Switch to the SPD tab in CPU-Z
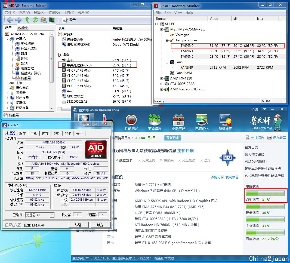Screen dimensions: 290x263 (56, 133)
